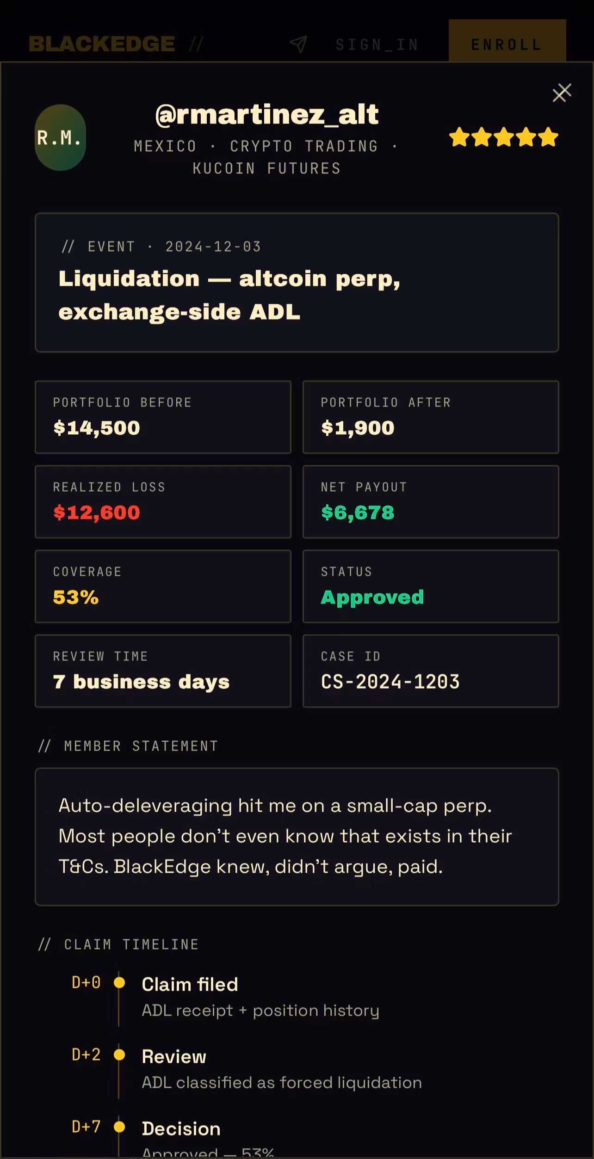594x1159 pixels.
Task: Click the paper plane icon in header
Action: (298, 44)
